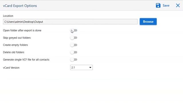Click the 'Delete old folders' label

coord(13,52)
